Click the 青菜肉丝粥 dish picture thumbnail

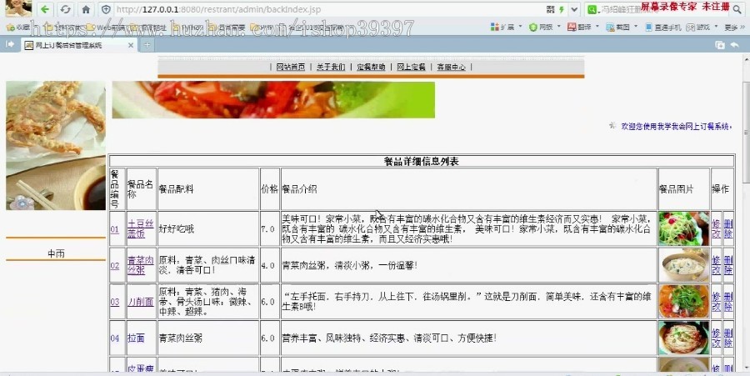coord(683,265)
